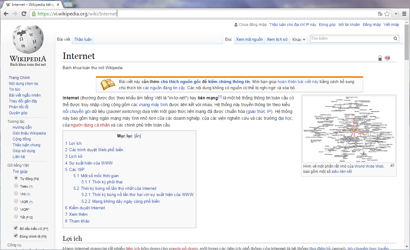Switch to the Bài viết tab
This screenshot has width=410, height=250.
click(x=64, y=39)
